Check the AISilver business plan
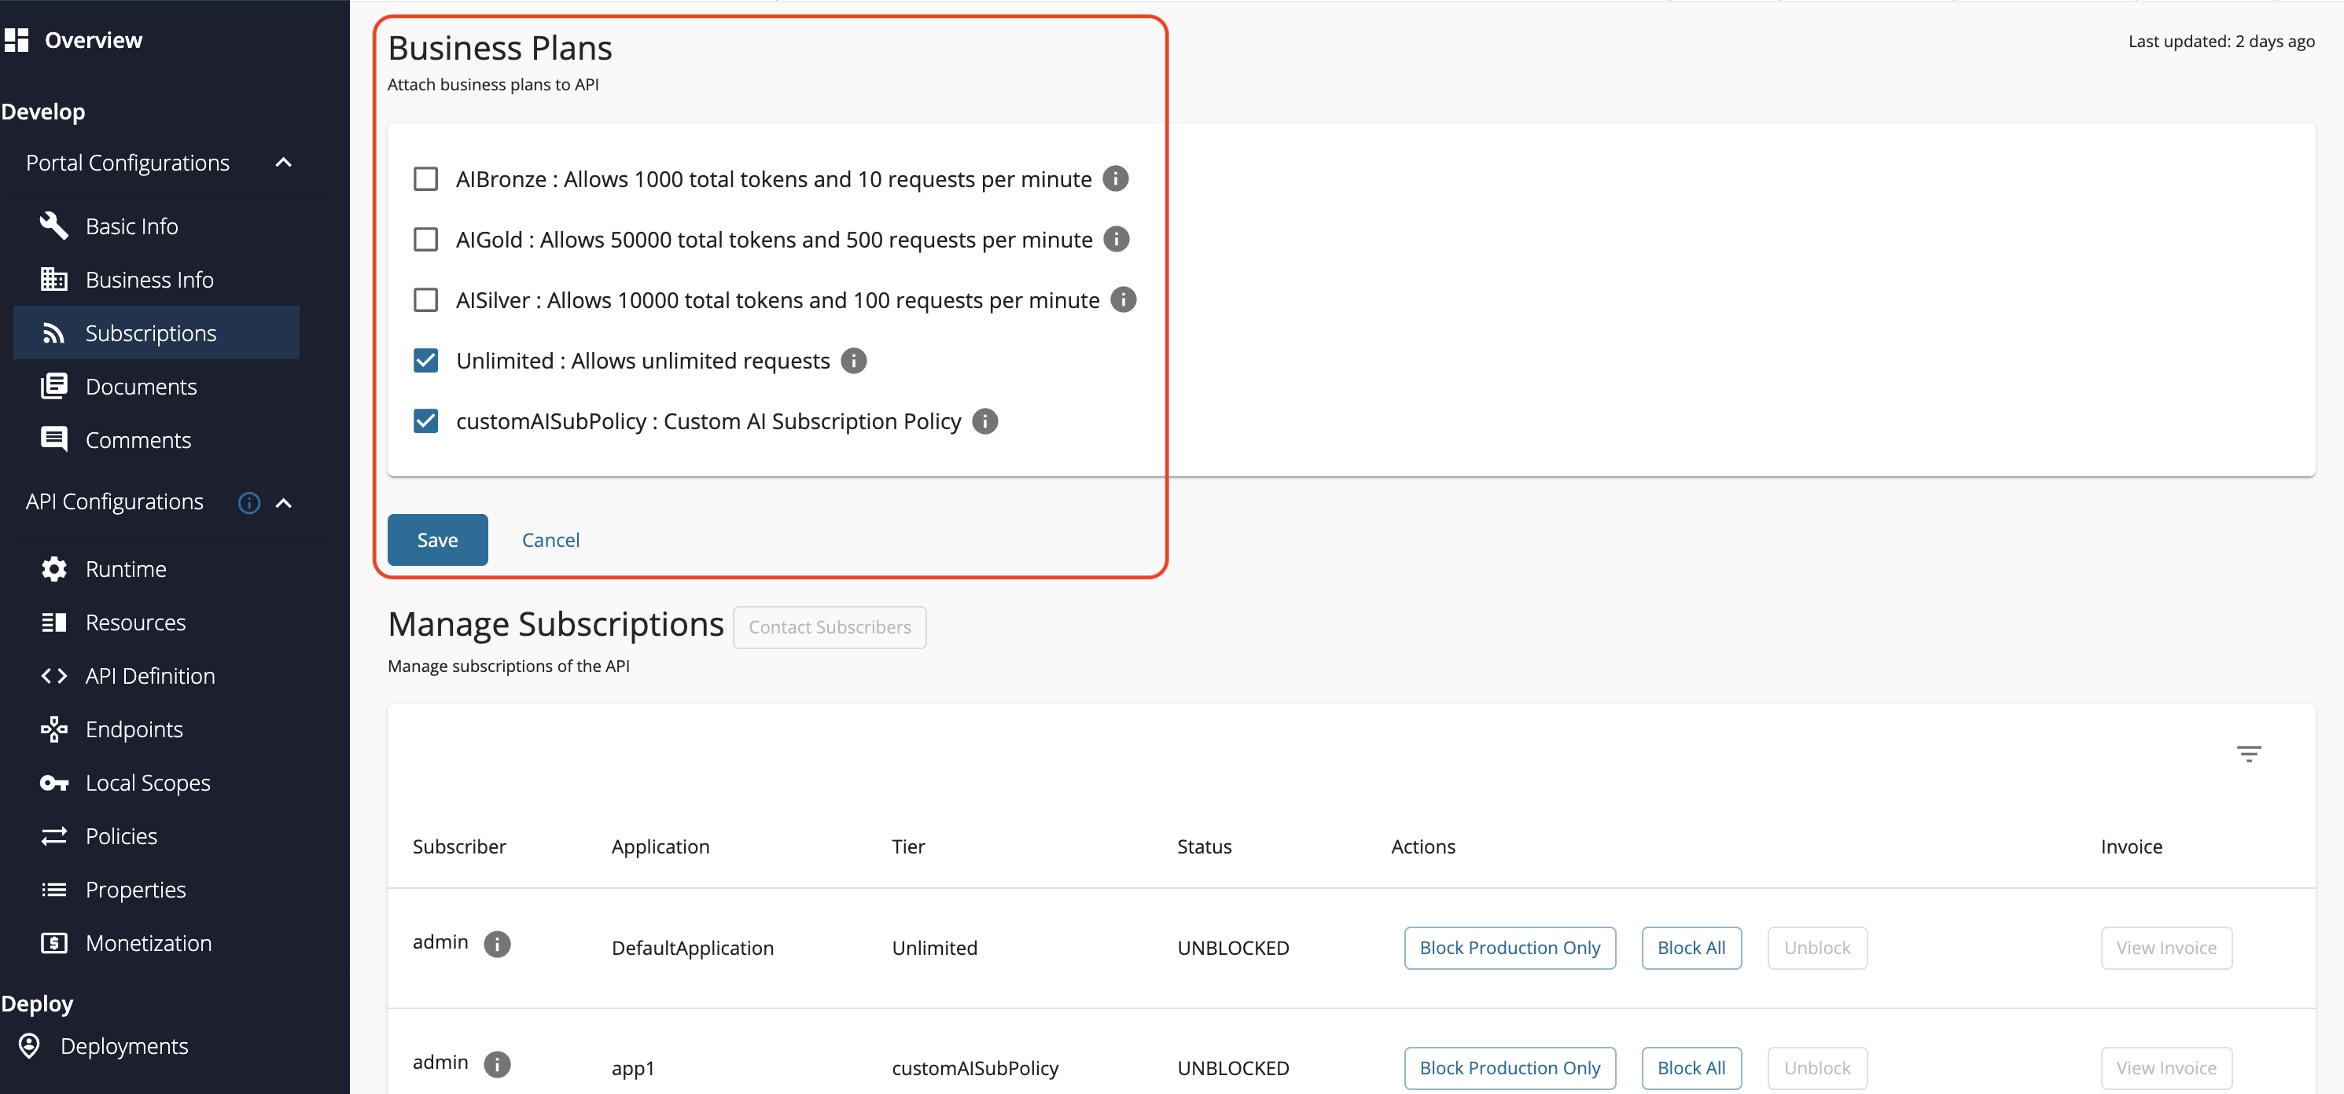This screenshot has width=2344, height=1094. coord(425,300)
